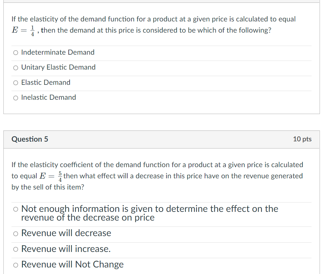Screen dimensions: 323x274
Task: Choose the Unitary Elastic Demand radio button
Action: pos(16,68)
